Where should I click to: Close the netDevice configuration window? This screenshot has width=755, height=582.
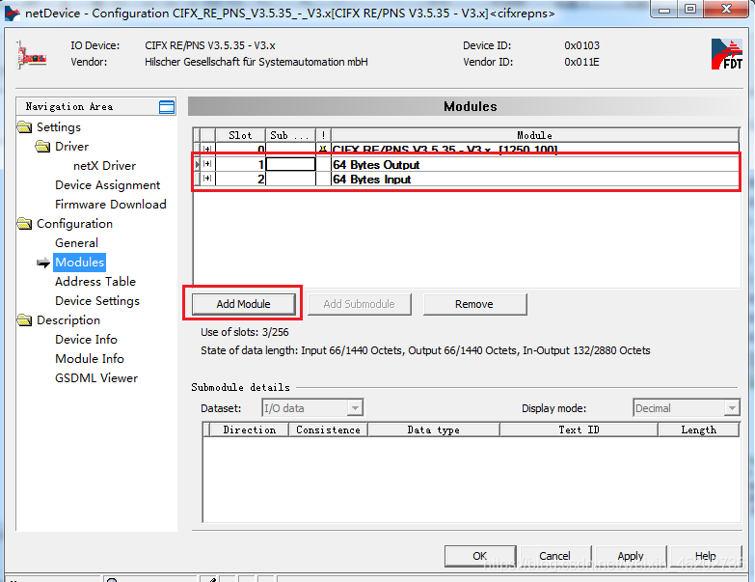tap(727, 9)
